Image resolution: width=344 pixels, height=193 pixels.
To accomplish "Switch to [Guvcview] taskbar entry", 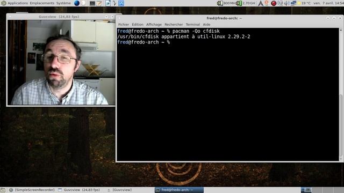I will click(x=119, y=190).
